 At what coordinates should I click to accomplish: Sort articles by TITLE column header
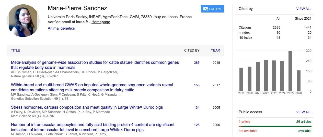15,50
